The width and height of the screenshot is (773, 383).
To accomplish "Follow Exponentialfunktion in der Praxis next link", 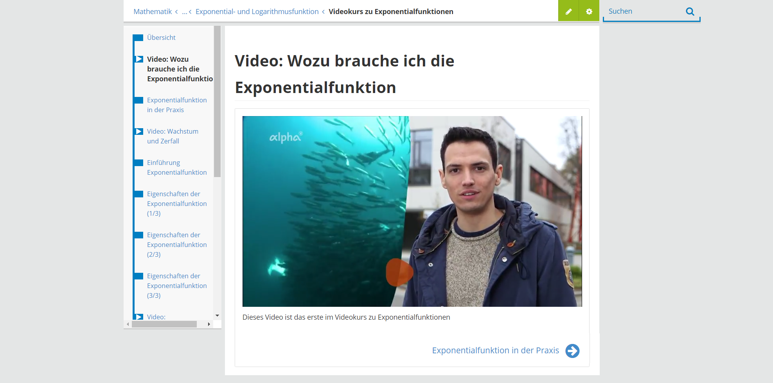I will coord(495,351).
